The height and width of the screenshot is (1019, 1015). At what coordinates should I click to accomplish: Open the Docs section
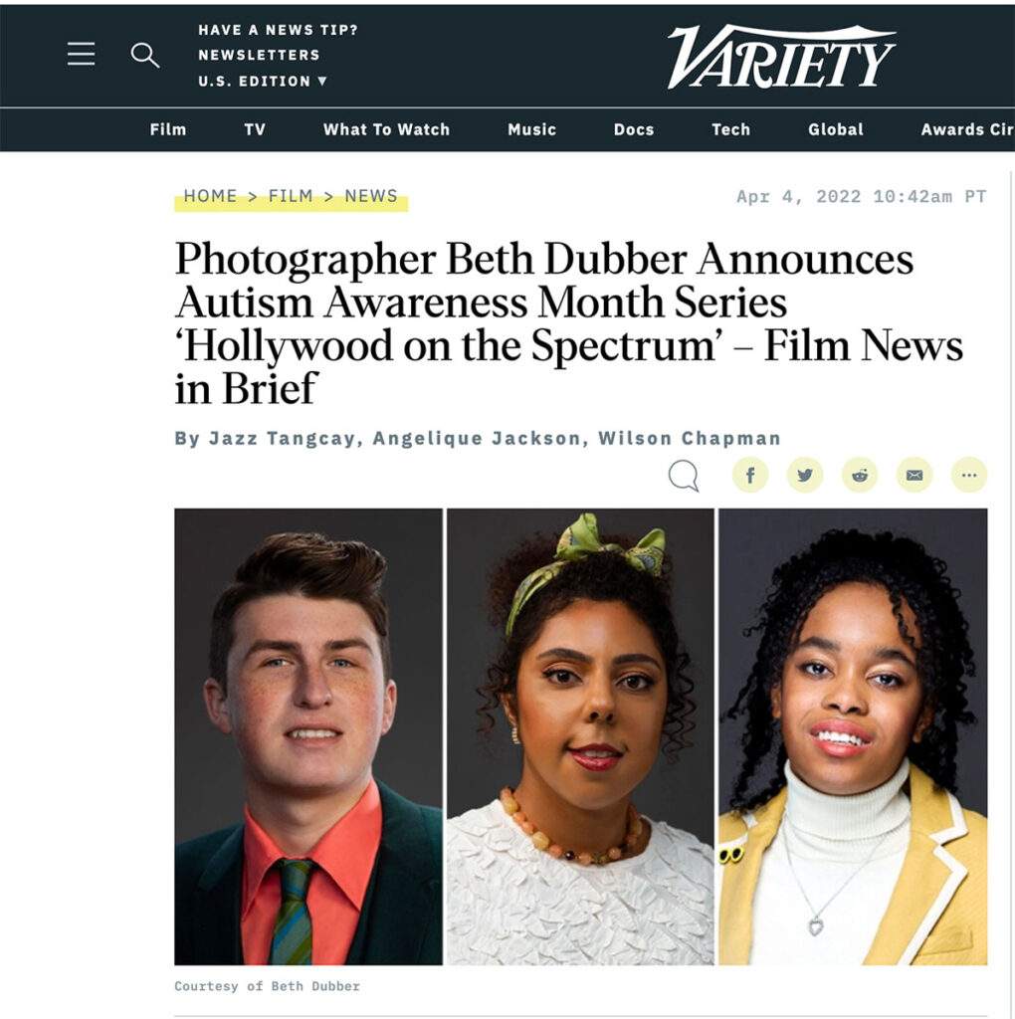634,129
